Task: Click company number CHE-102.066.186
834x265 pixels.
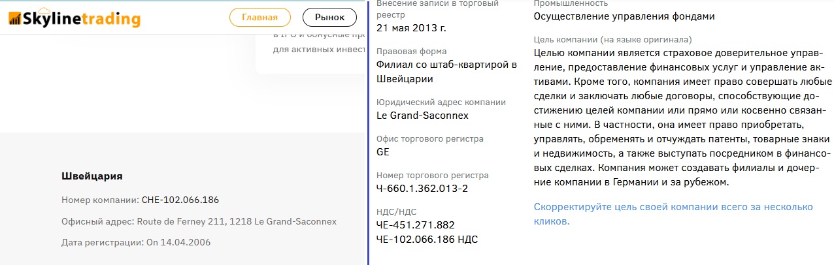Action: (x=180, y=200)
